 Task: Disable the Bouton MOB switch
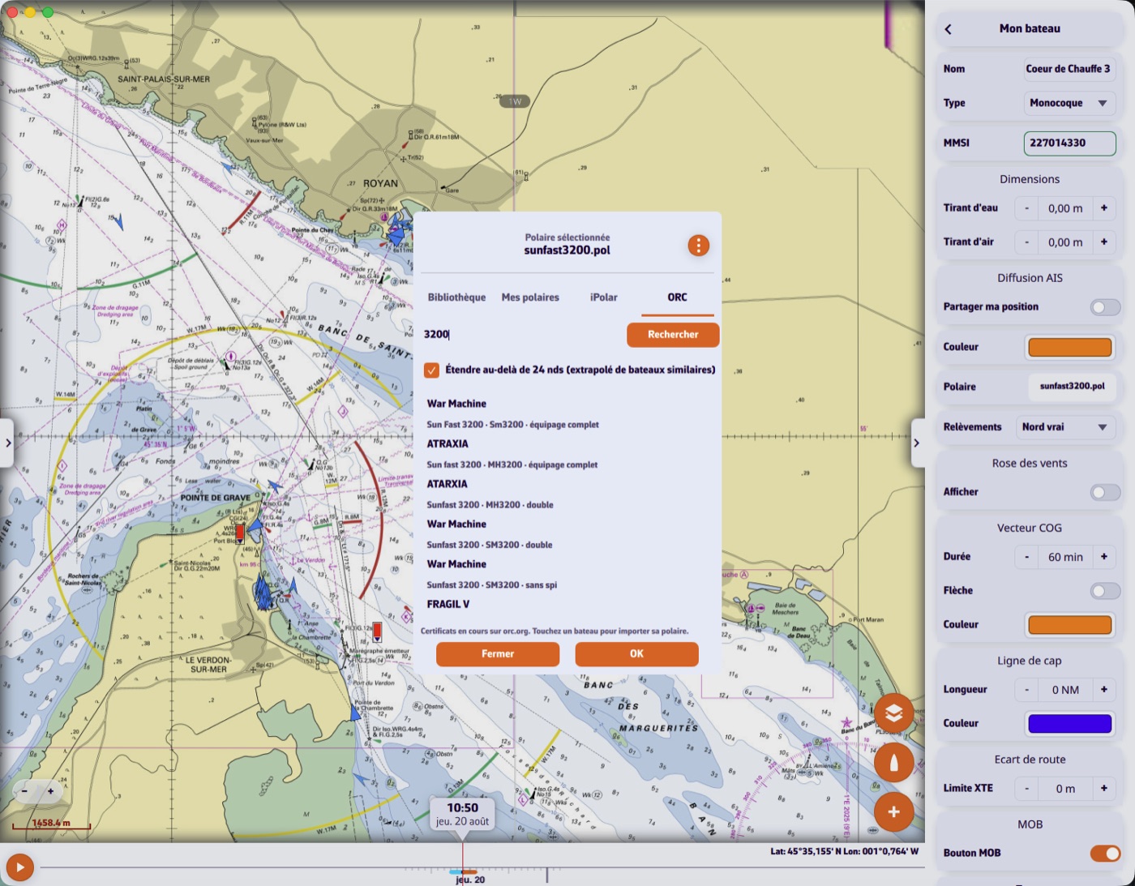coord(1105,854)
